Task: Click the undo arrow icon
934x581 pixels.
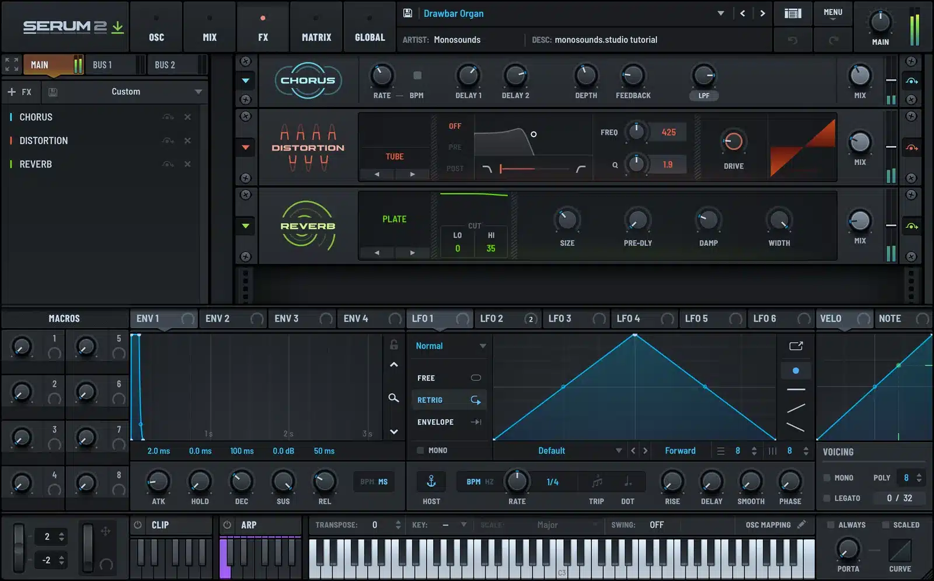Action: click(793, 40)
